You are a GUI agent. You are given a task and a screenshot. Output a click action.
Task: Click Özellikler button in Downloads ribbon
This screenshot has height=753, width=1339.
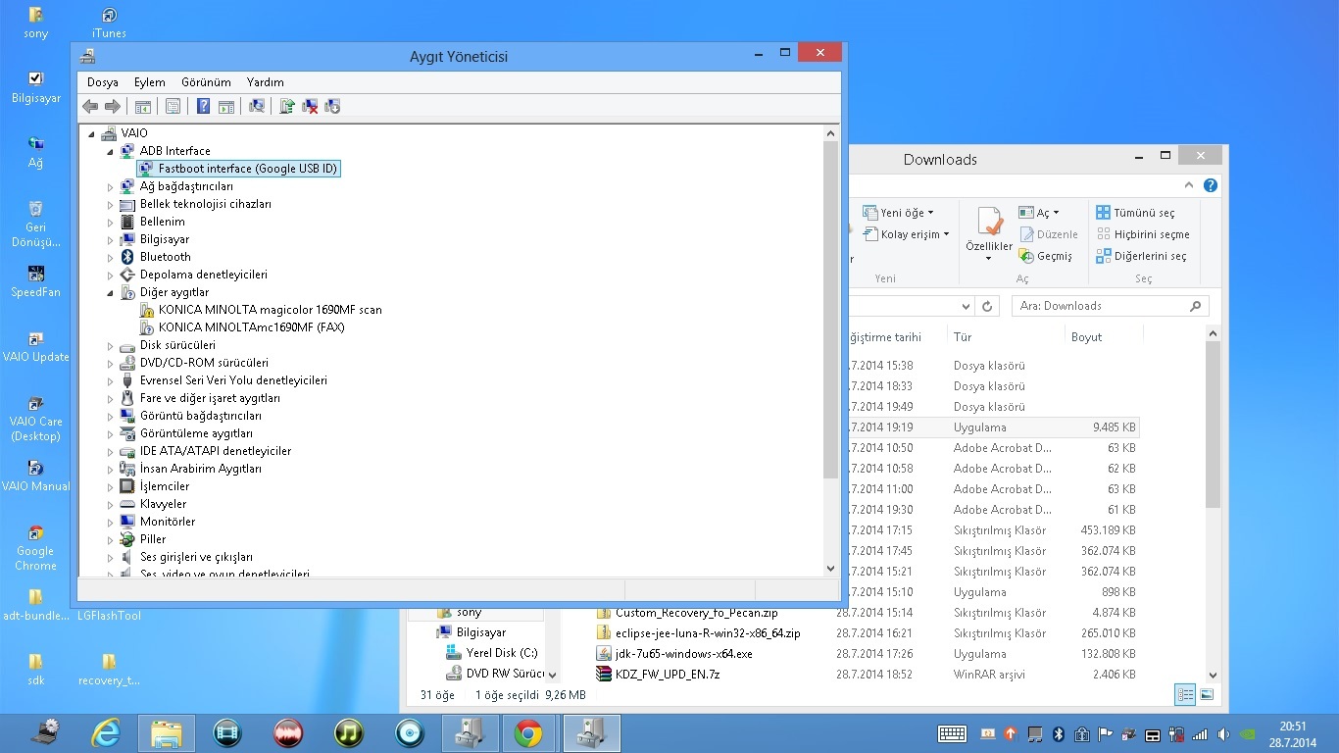989,233
